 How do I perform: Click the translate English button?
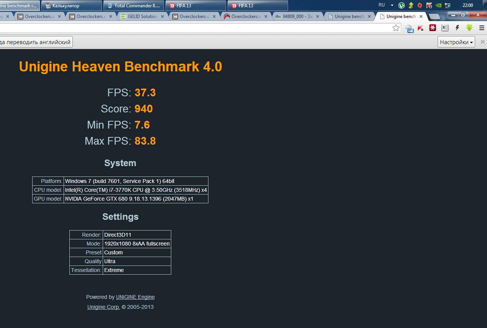point(36,42)
